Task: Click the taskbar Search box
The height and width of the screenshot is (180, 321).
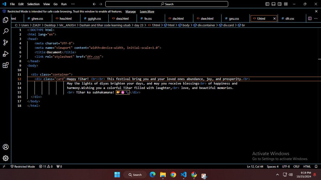Action: pyautogui.click(x=135, y=175)
